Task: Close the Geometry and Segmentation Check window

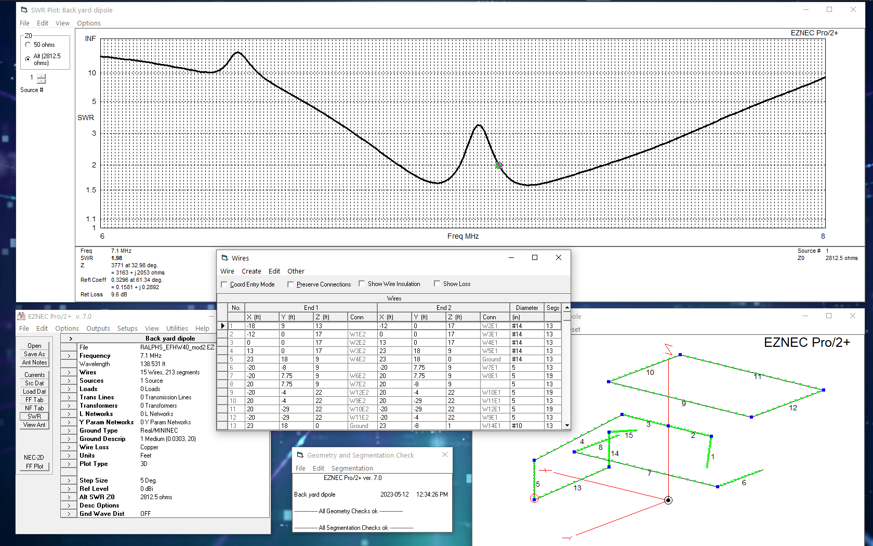Action: [x=444, y=454]
